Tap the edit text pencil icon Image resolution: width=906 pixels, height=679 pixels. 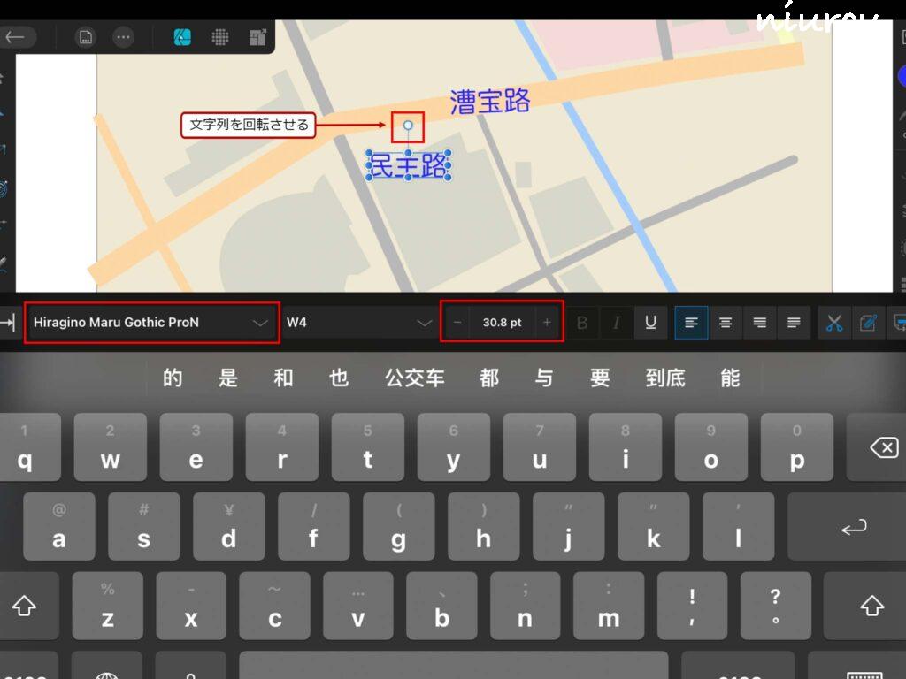(869, 323)
